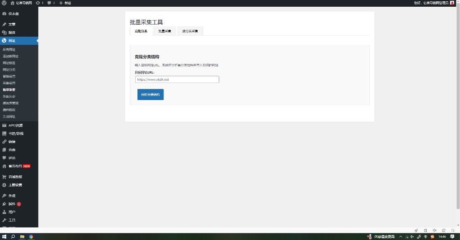Image resolution: width=460 pixels, height=240 pixels.
Task: Click the 分析分类结构 button
Action: tap(150, 95)
